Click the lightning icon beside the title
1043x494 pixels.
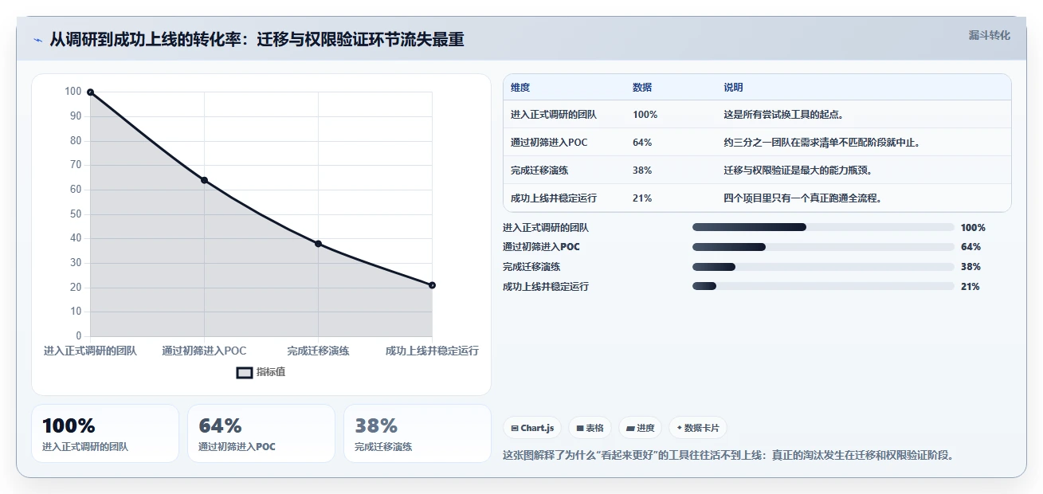coord(37,40)
